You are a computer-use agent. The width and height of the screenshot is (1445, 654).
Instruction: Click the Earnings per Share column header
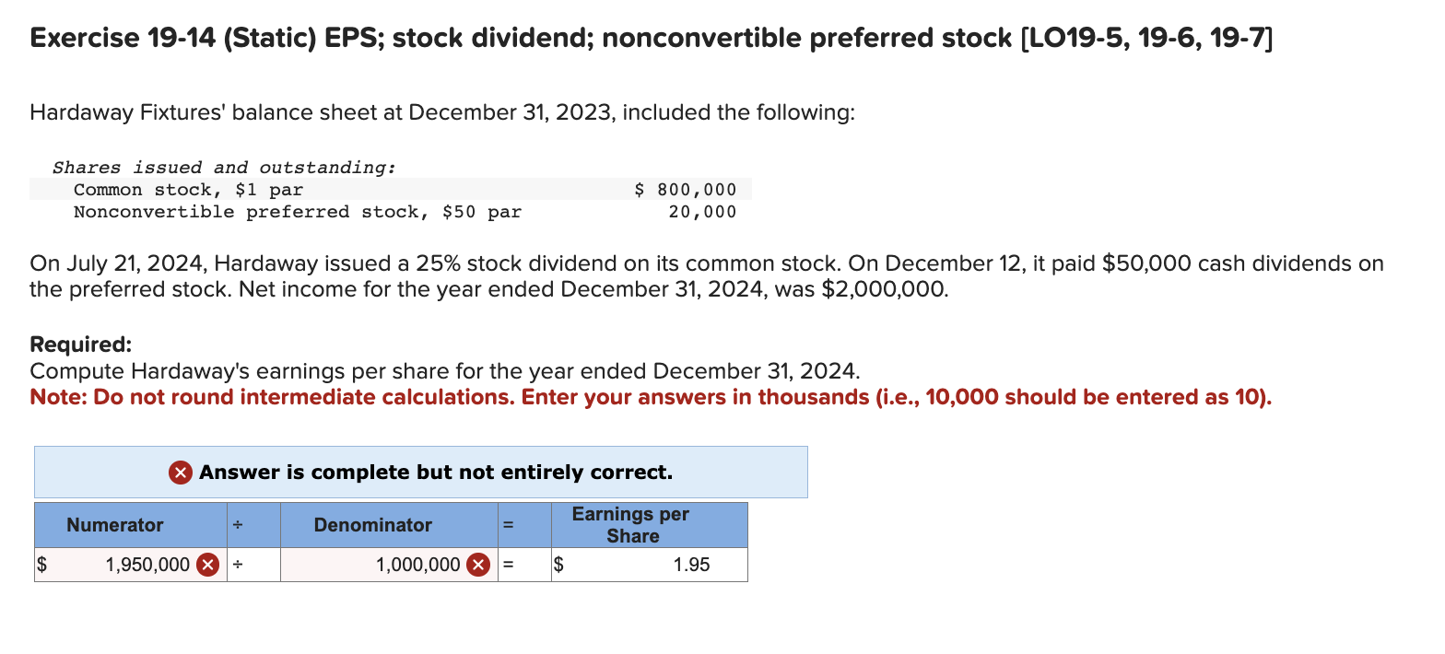630,524
